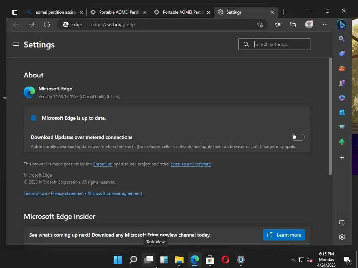Open the sidebar Drop paper-plane icon

click(x=342, y=127)
